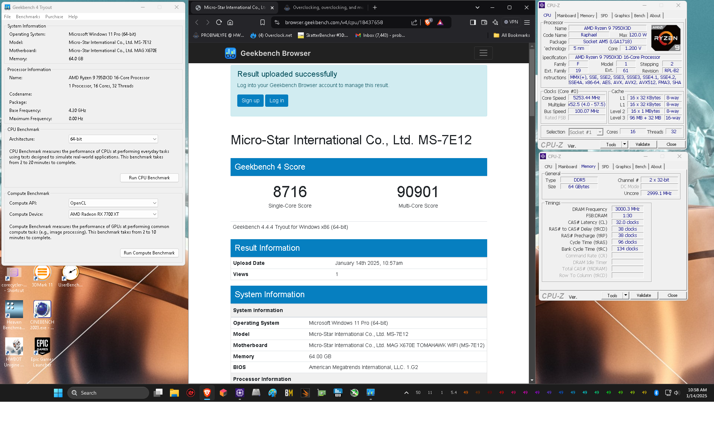This screenshot has width=714, height=430.
Task: Open Geekbench Help menu
Action: [x=73, y=17]
